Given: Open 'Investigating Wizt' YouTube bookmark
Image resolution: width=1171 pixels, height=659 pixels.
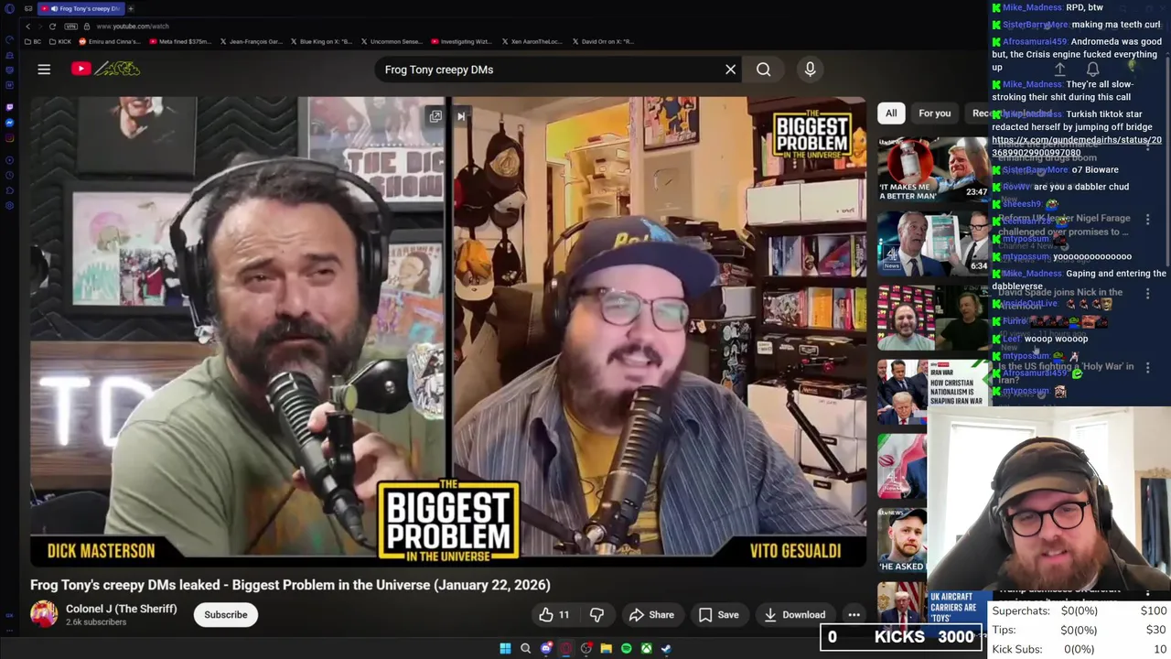Looking at the screenshot, I should pyautogui.click(x=462, y=41).
